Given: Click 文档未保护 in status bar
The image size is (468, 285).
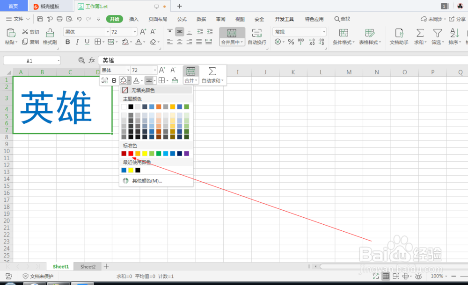Looking at the screenshot, I should (38, 276).
